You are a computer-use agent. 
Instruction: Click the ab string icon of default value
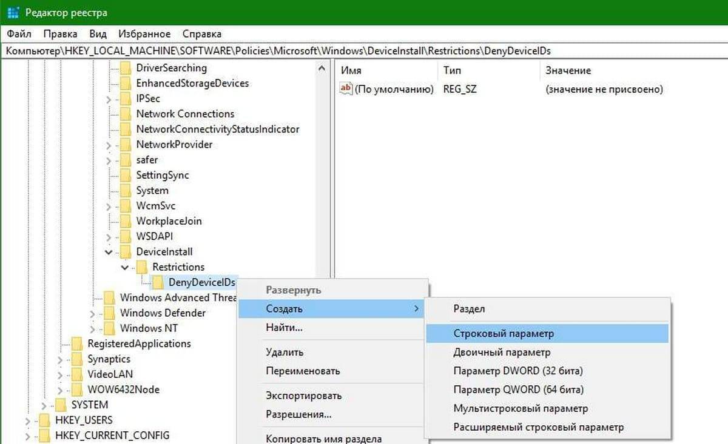pos(346,89)
